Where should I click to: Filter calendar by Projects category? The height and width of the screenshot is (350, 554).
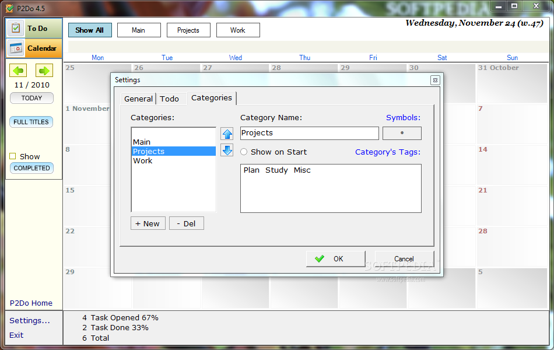coord(188,30)
